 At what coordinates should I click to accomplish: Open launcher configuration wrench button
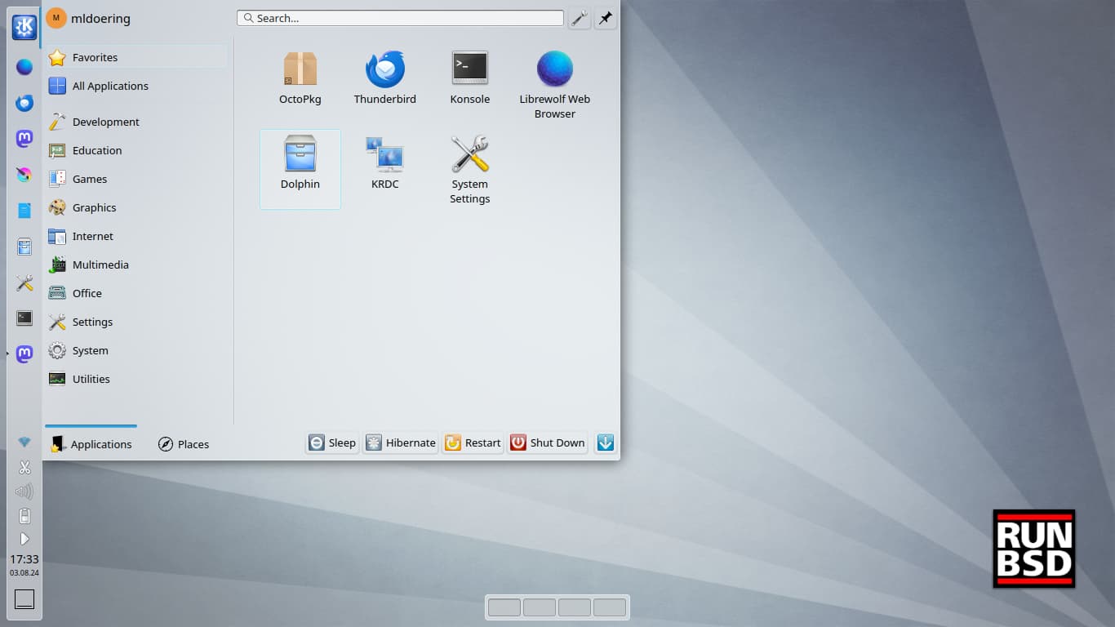[x=580, y=19]
